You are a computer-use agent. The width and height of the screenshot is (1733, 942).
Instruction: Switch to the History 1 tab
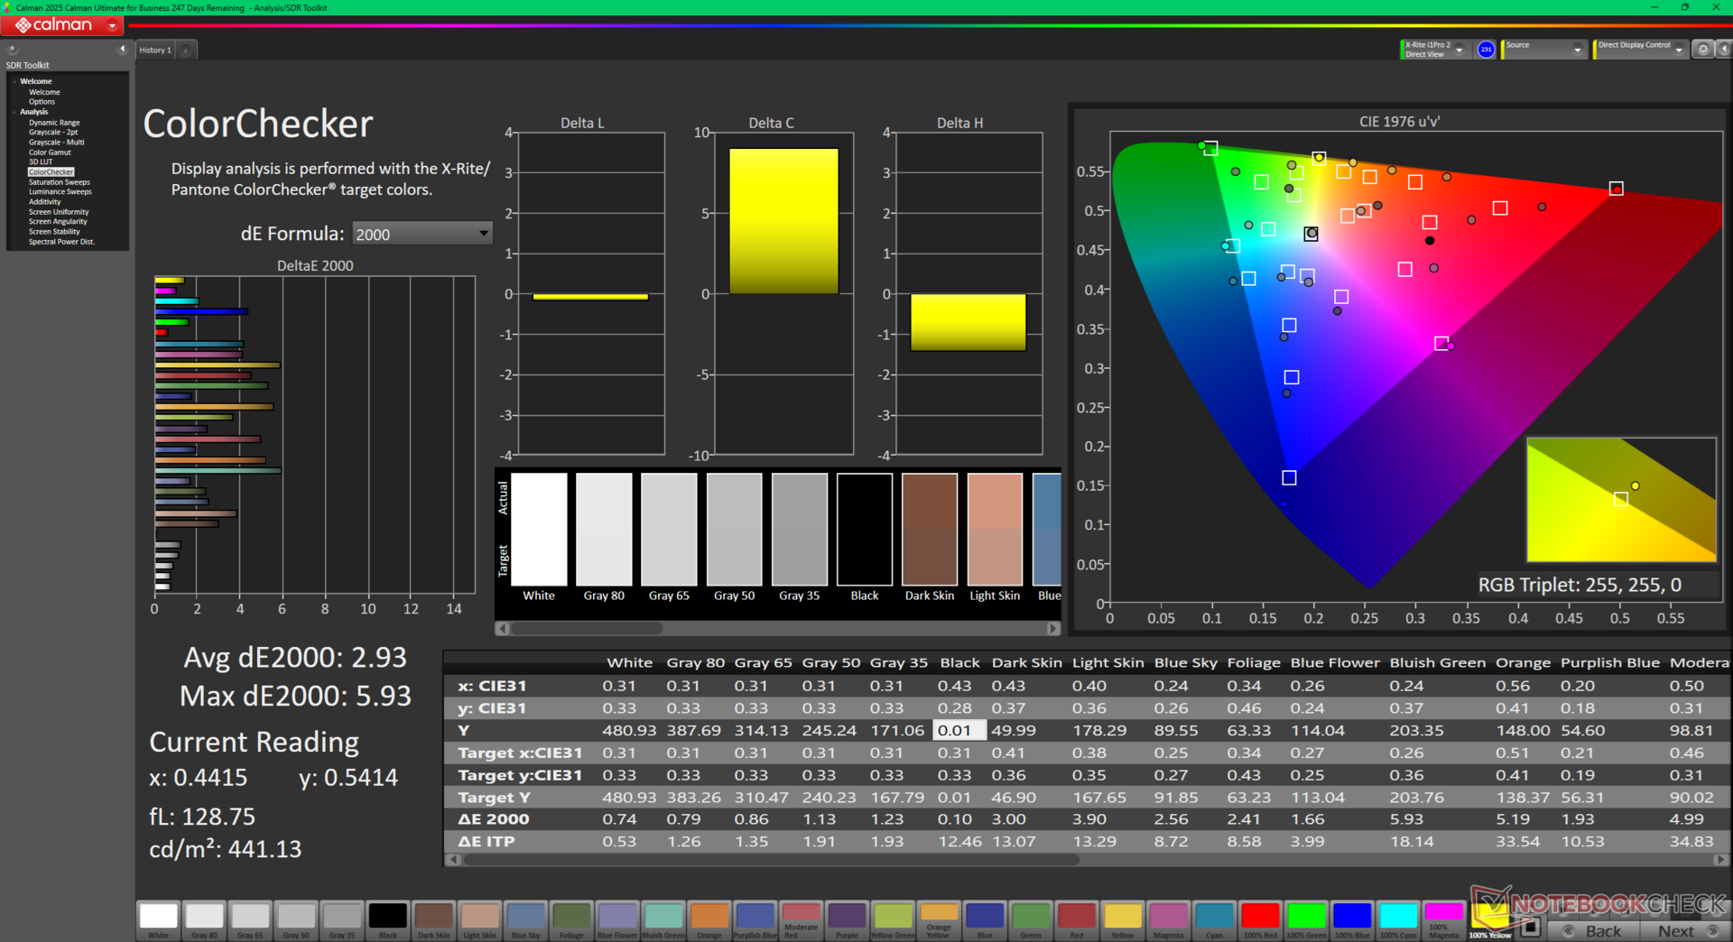point(155,51)
